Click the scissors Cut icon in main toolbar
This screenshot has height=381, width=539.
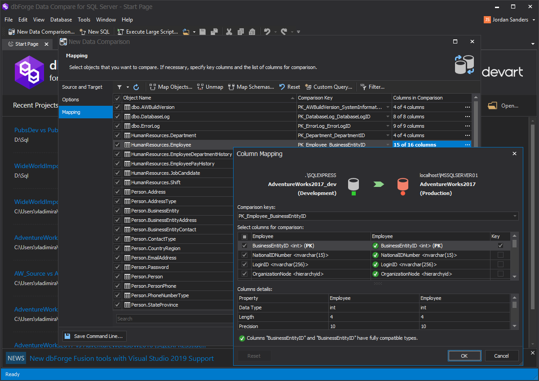(x=229, y=32)
